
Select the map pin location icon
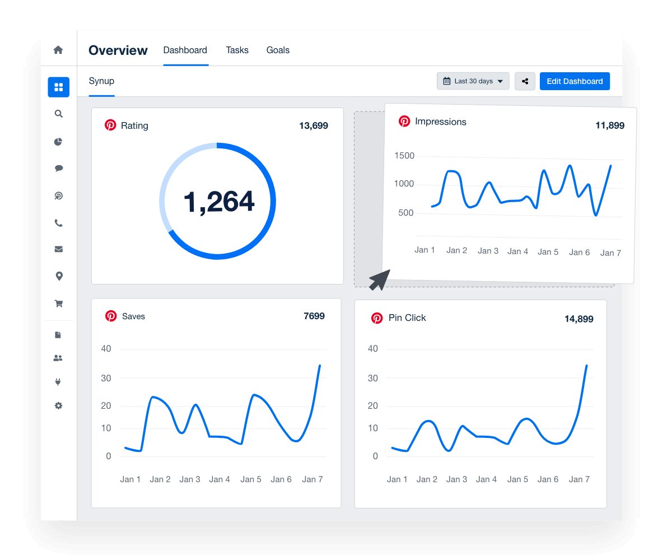click(x=58, y=276)
